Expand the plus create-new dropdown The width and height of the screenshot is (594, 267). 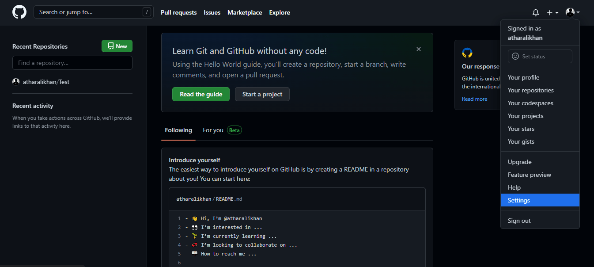coord(552,13)
